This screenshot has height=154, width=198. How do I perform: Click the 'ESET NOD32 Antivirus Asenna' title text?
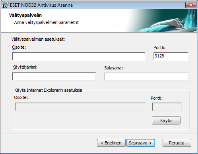click(41, 5)
